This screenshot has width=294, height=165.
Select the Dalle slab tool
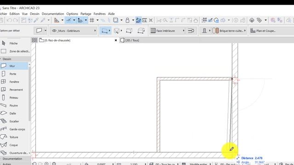(14, 113)
